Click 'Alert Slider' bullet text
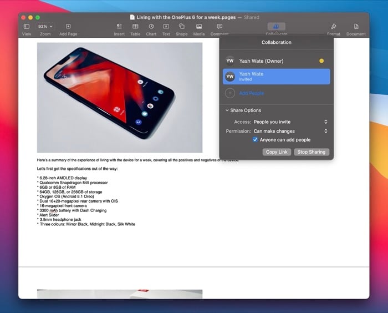388x313 pixels. pyautogui.click(x=49, y=215)
